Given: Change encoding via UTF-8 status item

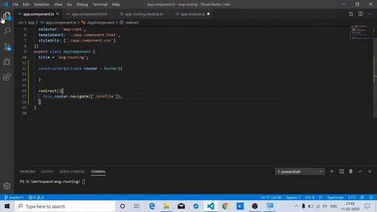Looking at the screenshot, I should coord(310,197).
